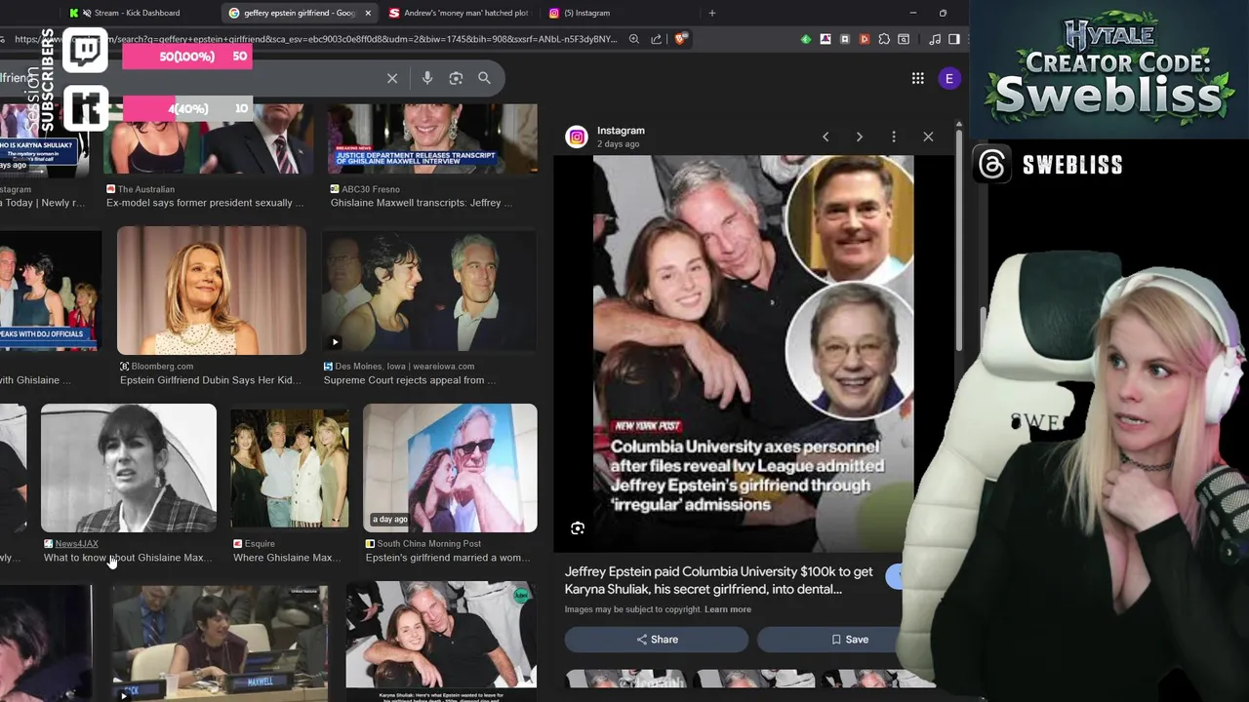The height and width of the screenshot is (702, 1249).
Task: Open more options in preview panel
Action: pyautogui.click(x=894, y=136)
